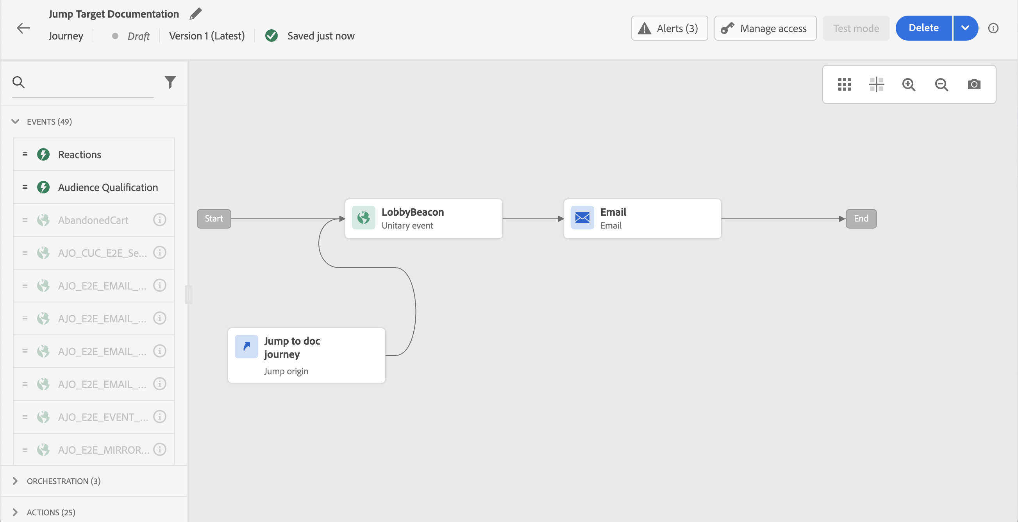1018x522 pixels.
Task: Auto-arrange nodes with the grid icon
Action: [x=844, y=84]
